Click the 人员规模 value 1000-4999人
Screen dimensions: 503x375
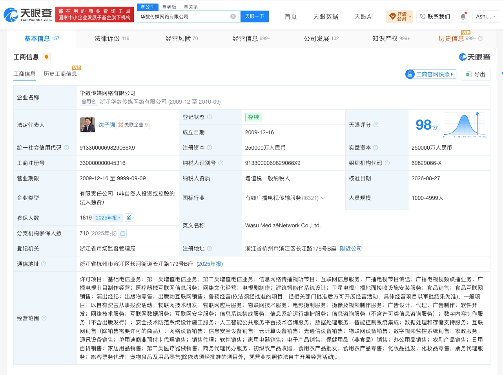(x=428, y=198)
